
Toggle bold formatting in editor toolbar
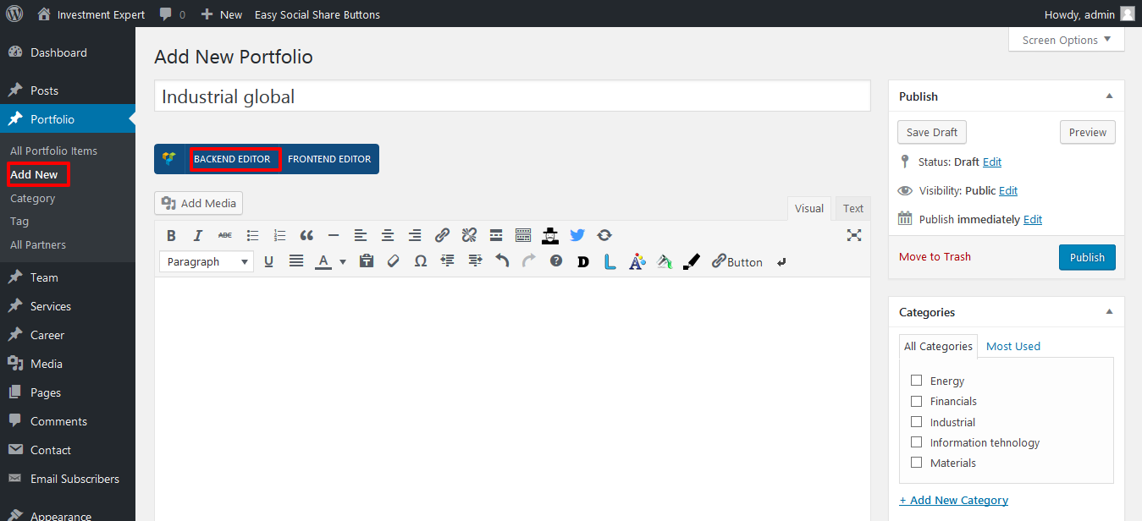coord(171,236)
